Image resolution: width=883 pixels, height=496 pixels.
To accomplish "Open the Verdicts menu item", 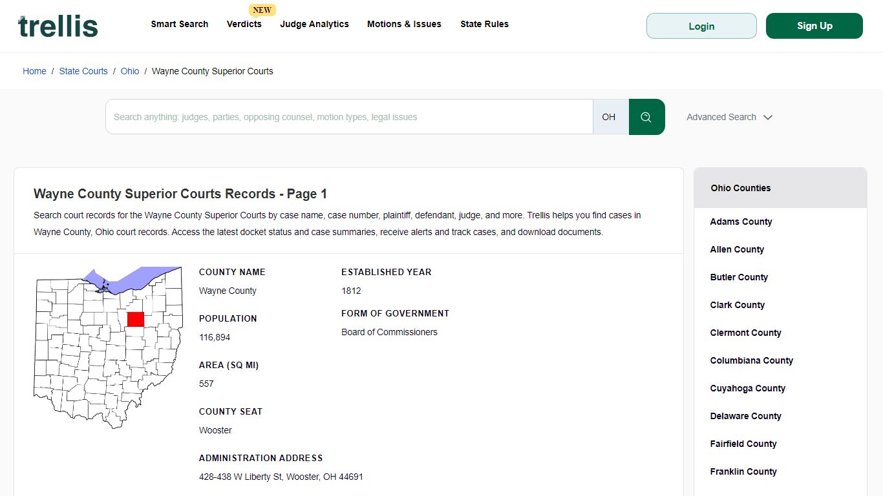I will tap(244, 24).
